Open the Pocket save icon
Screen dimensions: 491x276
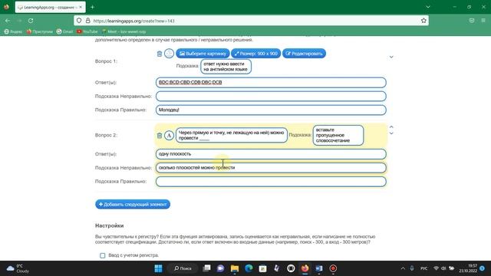tap(472, 21)
